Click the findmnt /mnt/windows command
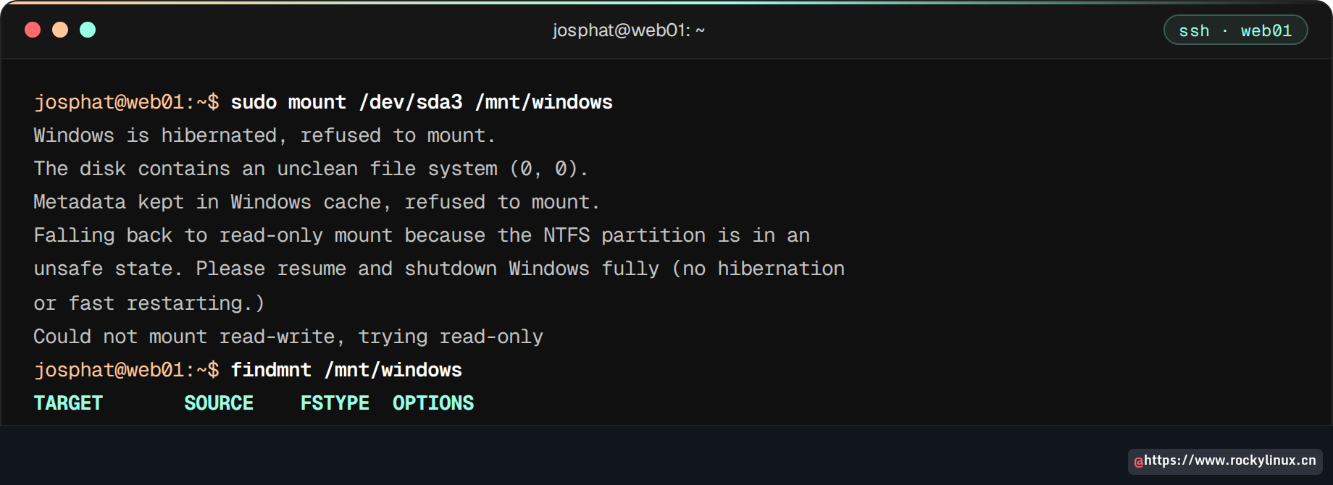 346,370
